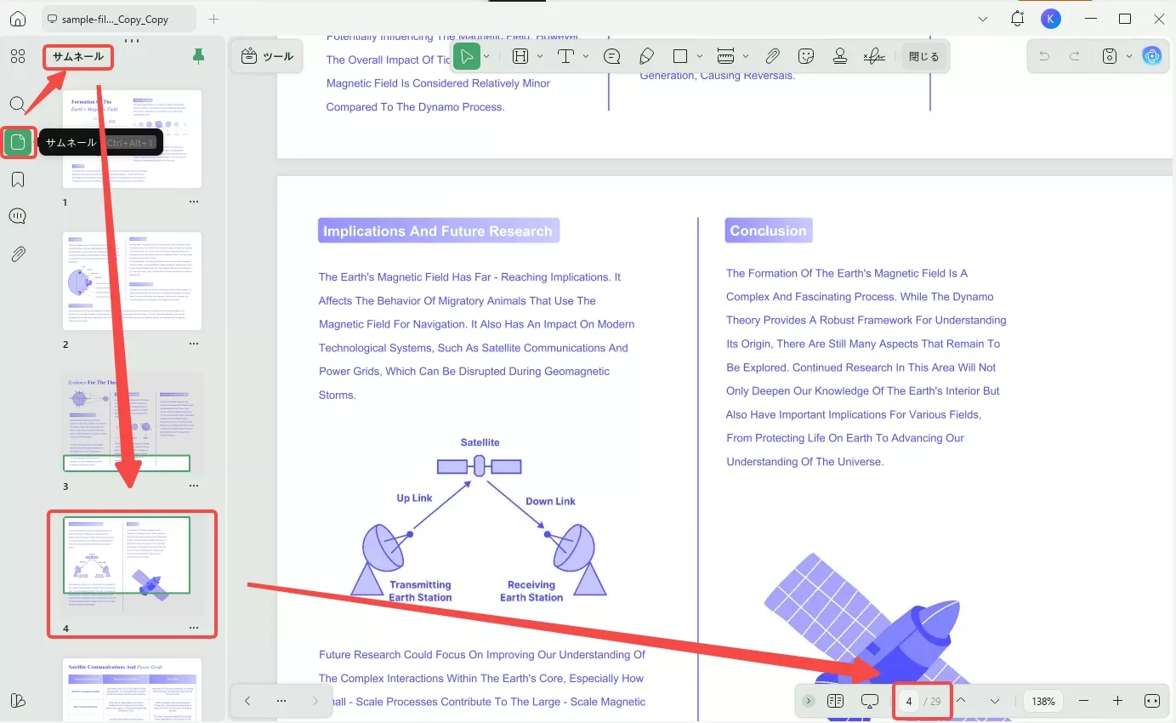Select page 4 thumbnail
This screenshot has height=723, width=1176.
[132, 565]
